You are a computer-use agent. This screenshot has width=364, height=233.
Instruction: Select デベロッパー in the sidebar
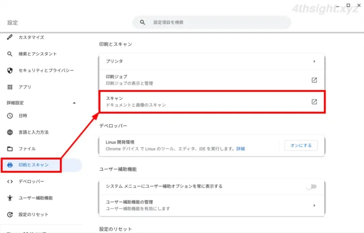31,181
